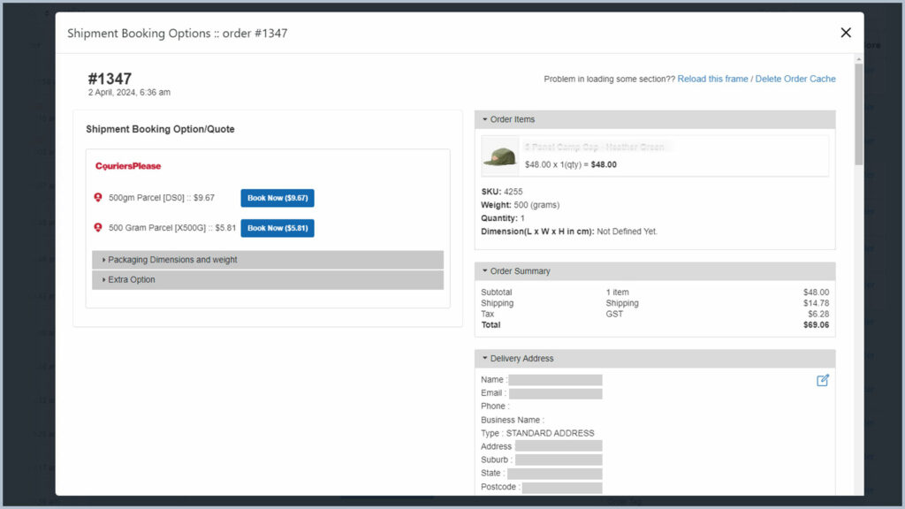The height and width of the screenshot is (509, 905).
Task: Click the #1347 order number heading
Action: (x=110, y=79)
